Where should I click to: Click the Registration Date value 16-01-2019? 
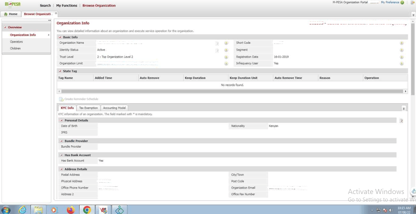281,57
